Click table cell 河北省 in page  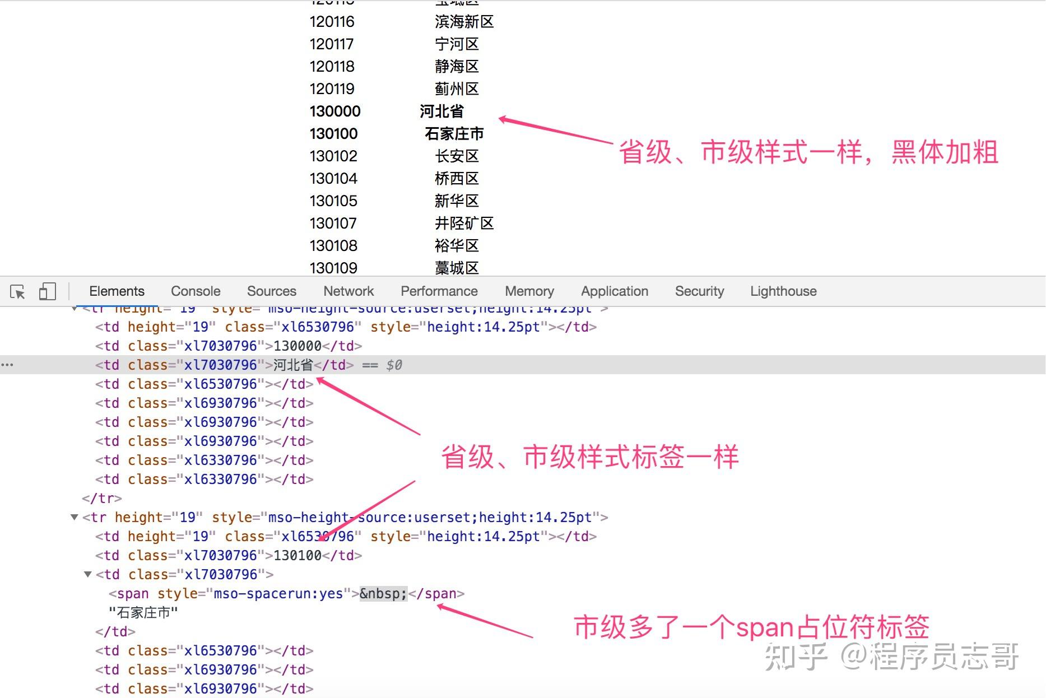[x=441, y=111]
